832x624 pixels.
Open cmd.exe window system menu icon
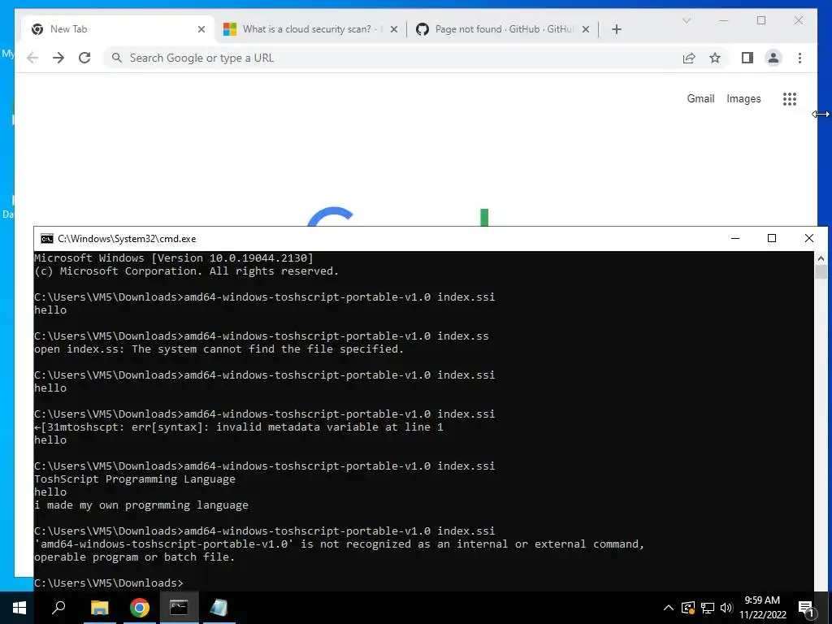pyautogui.click(x=46, y=238)
